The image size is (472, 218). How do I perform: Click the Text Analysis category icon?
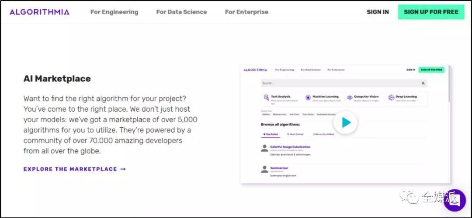click(266, 98)
